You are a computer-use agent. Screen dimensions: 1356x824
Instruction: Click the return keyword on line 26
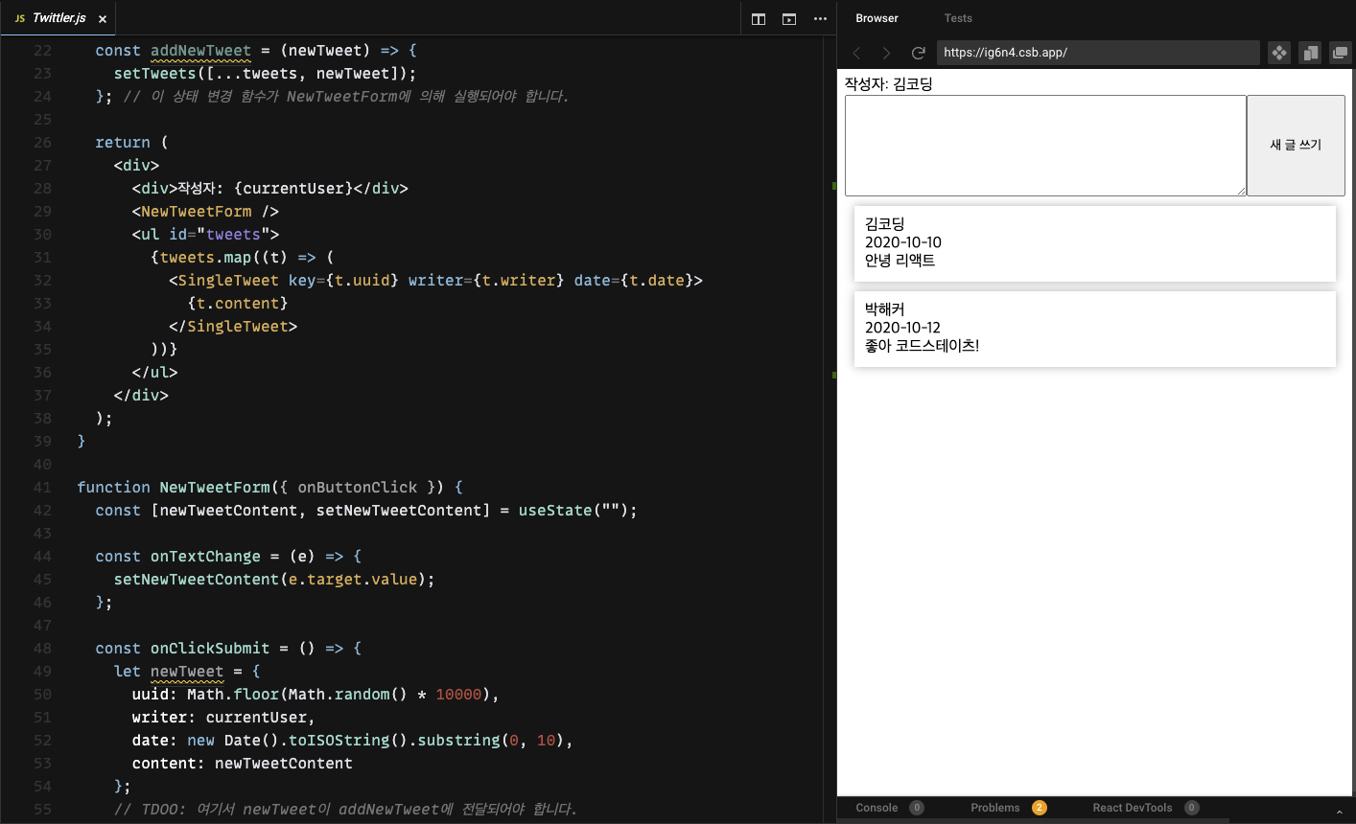[123, 143]
